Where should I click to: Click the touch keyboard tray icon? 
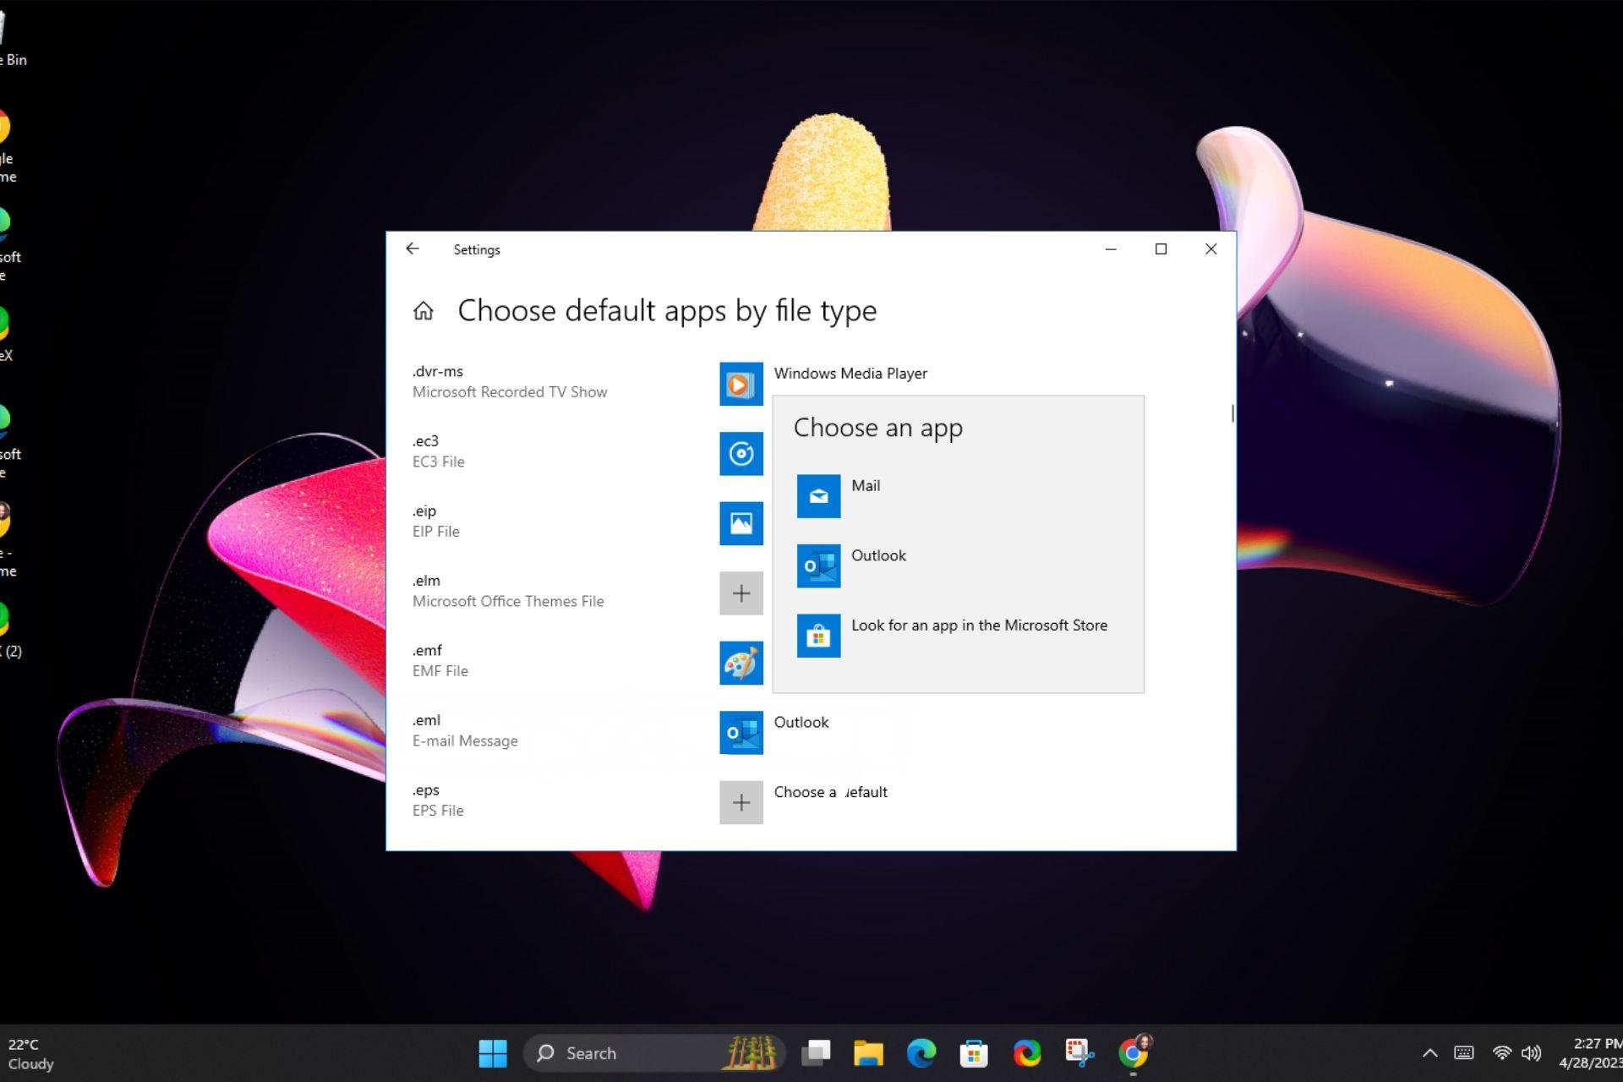[x=1463, y=1053]
